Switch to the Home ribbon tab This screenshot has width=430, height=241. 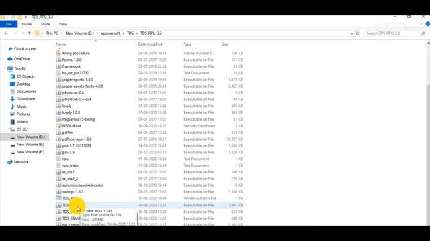pos(27,24)
